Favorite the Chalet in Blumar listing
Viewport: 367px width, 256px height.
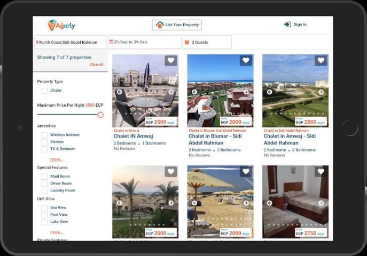click(246, 60)
